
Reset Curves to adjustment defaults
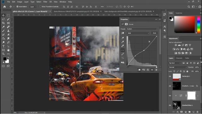[148, 70]
